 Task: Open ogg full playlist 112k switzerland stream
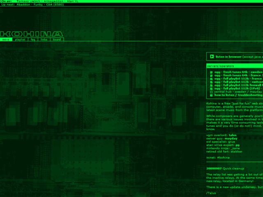click(x=238, y=82)
